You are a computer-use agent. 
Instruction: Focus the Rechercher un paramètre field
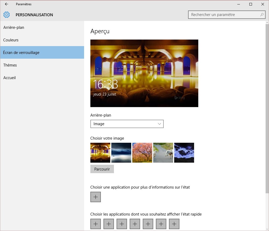tap(224, 15)
